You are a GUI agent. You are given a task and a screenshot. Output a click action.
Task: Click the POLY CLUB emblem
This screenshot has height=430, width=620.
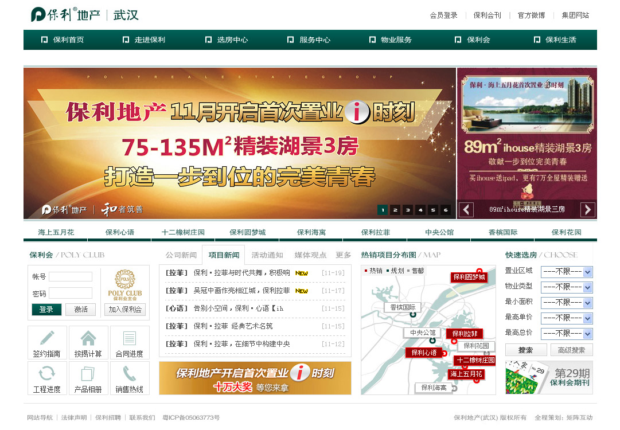point(125,284)
